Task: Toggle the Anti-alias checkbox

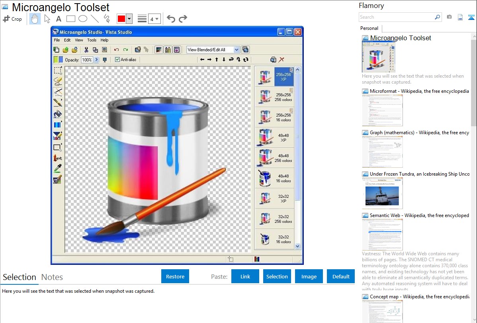Action: pyautogui.click(x=117, y=60)
